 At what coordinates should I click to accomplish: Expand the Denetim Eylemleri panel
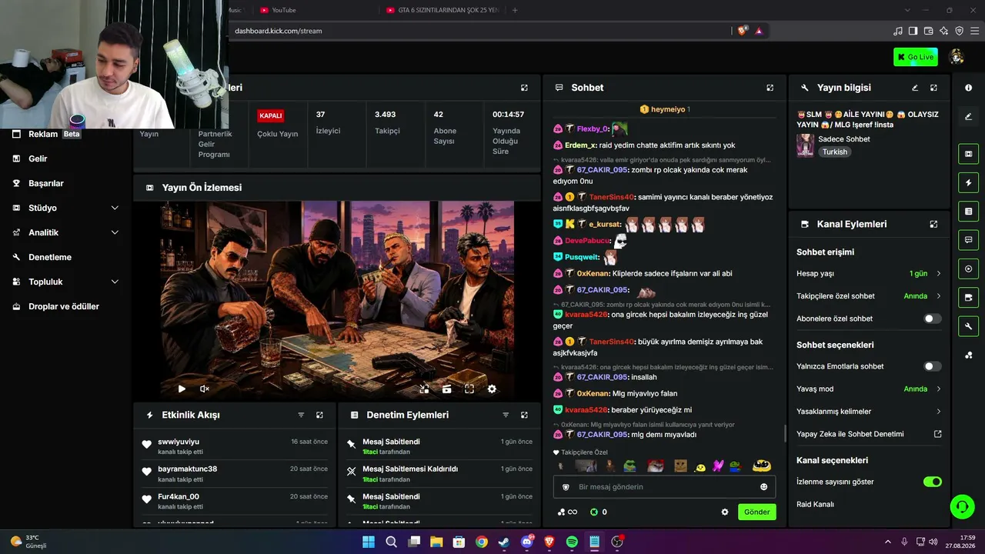click(524, 415)
